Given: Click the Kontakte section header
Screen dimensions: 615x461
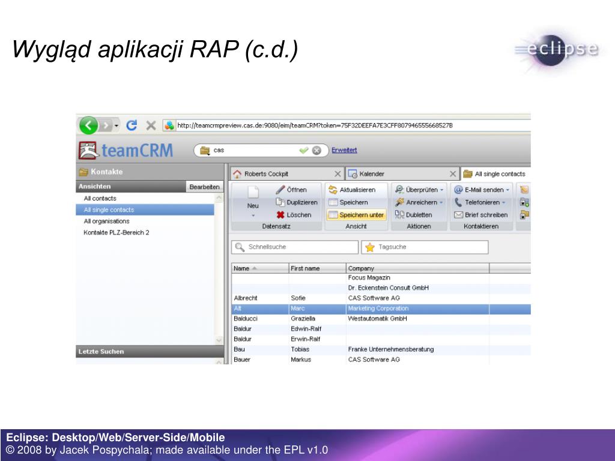Looking at the screenshot, I should point(150,172).
